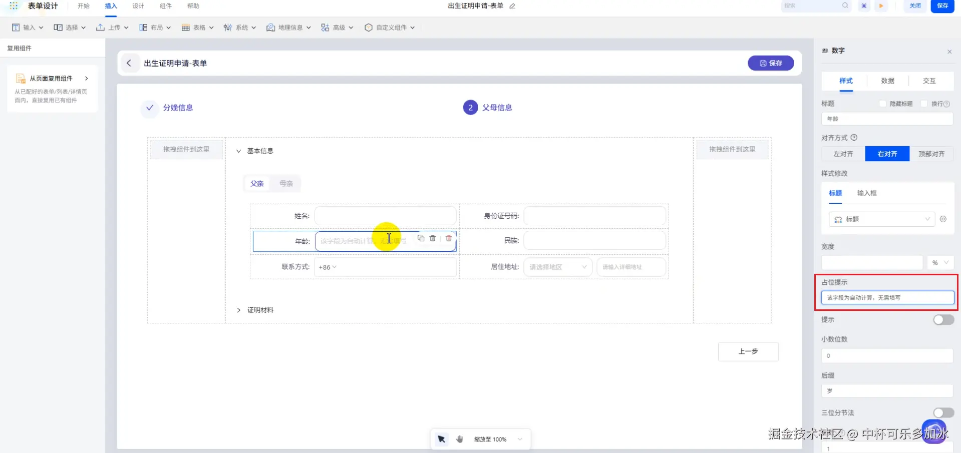Open the app grid launcher icon
This screenshot has width=961, height=453.
(14, 6)
